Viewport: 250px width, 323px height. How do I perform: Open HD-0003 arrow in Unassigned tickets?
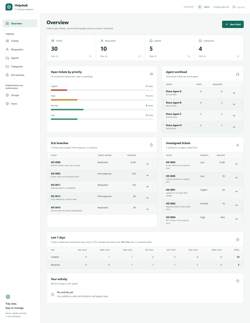pyautogui.click(x=236, y=164)
